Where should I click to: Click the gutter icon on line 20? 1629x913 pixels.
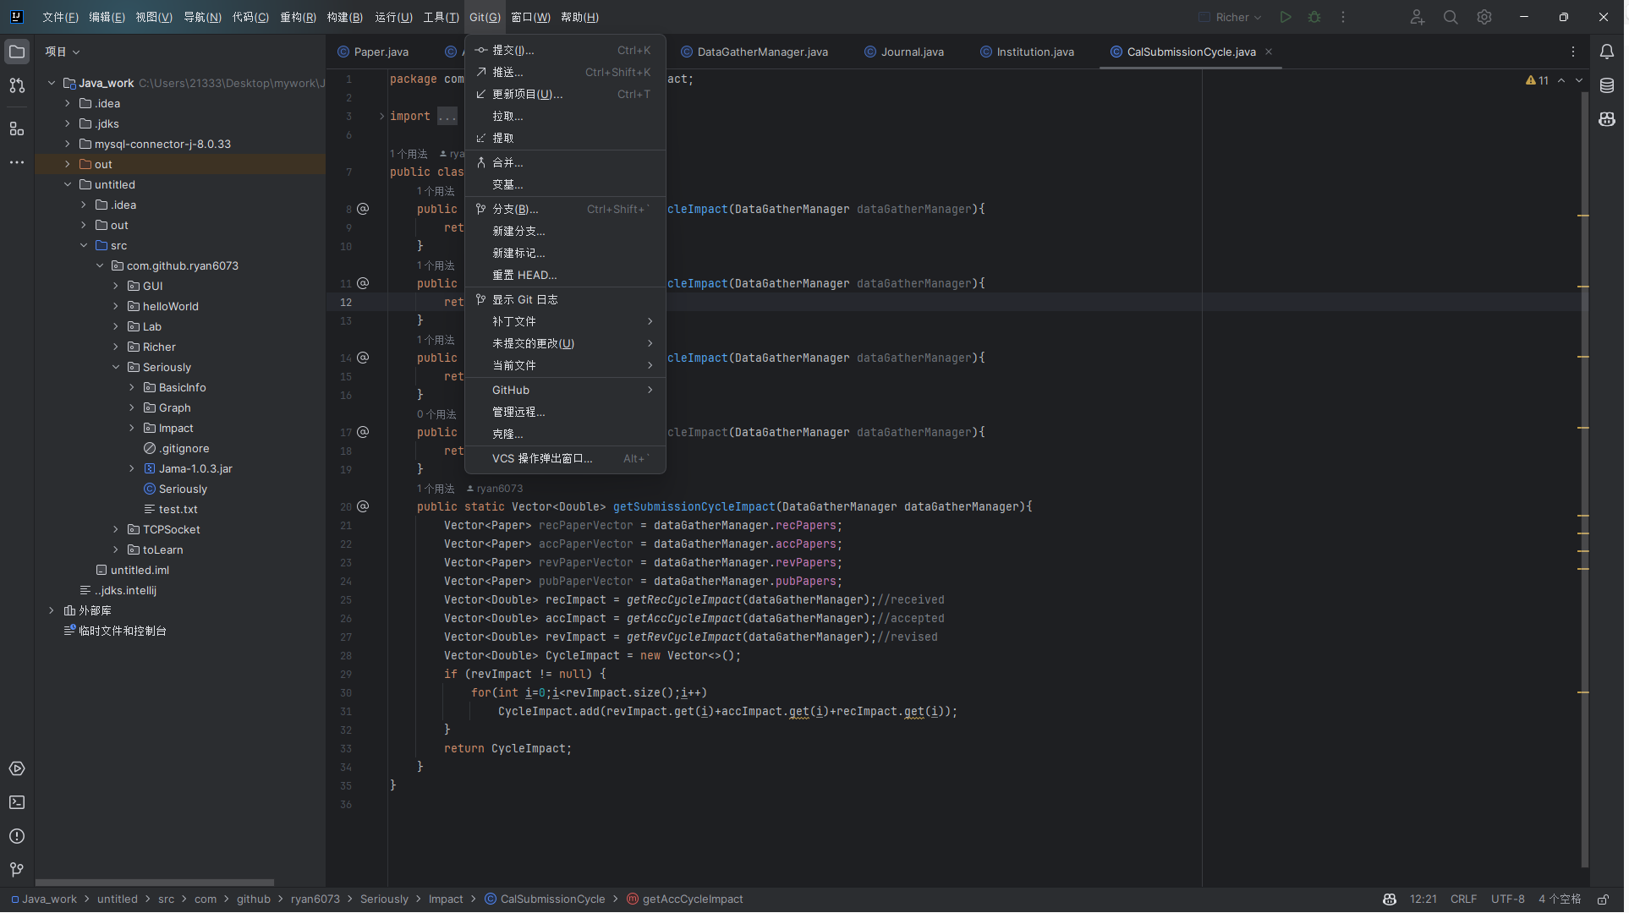363,506
